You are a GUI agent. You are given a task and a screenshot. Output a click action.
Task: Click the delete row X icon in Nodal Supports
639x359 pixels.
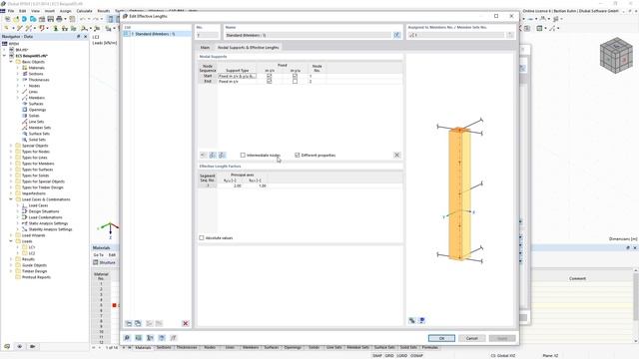(396, 156)
